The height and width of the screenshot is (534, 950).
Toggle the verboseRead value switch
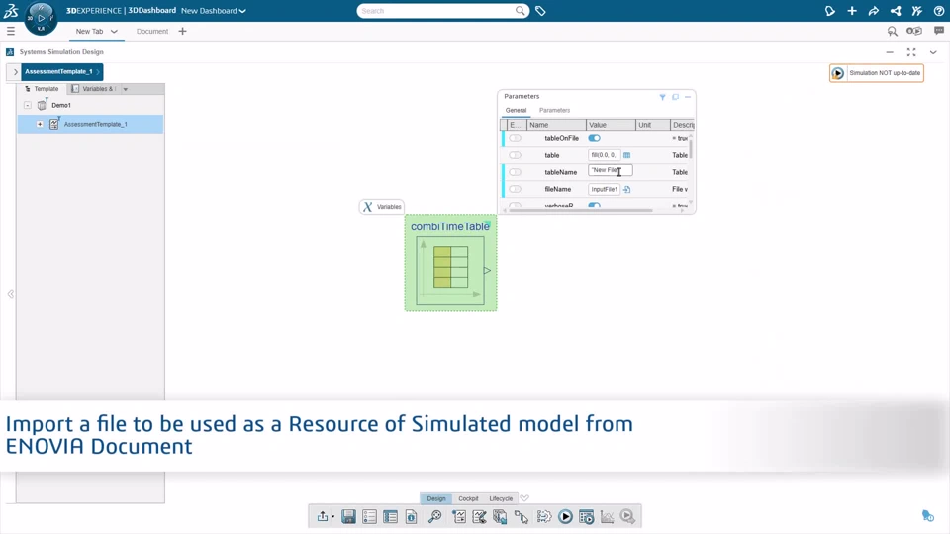595,206
